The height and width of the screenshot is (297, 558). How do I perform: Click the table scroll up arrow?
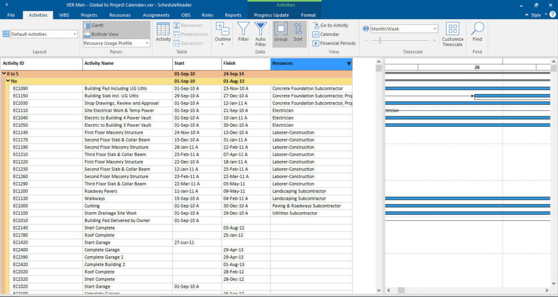point(379,61)
